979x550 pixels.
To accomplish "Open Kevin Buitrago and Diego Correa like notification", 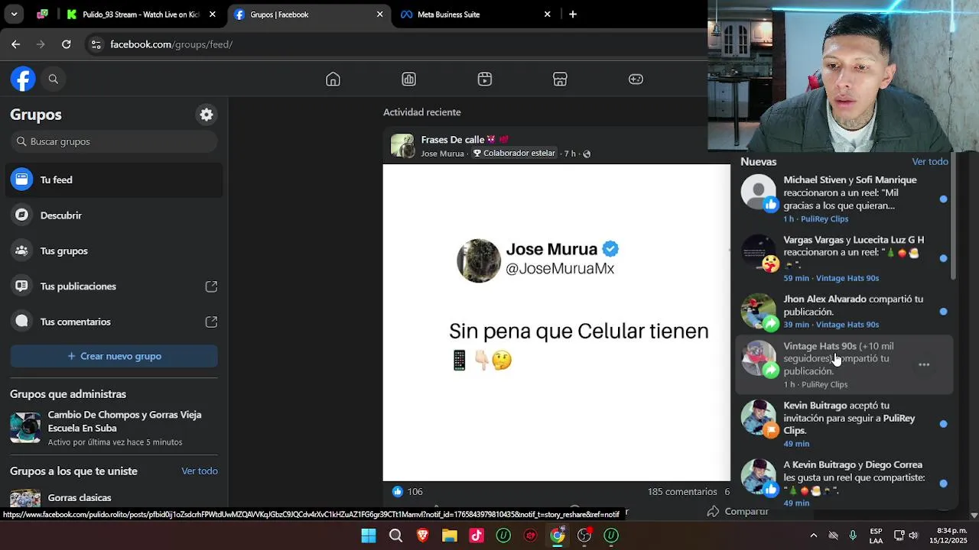I will (x=844, y=483).
